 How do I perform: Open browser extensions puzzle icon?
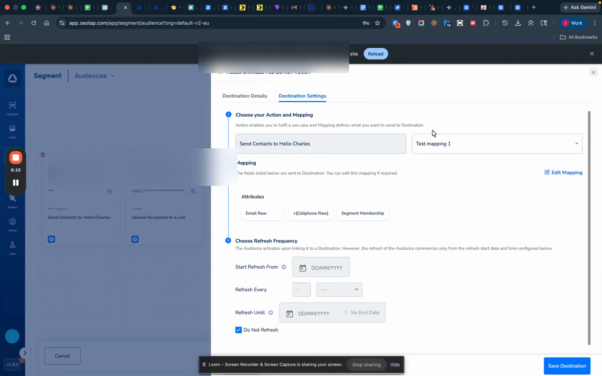pyautogui.click(x=486, y=23)
